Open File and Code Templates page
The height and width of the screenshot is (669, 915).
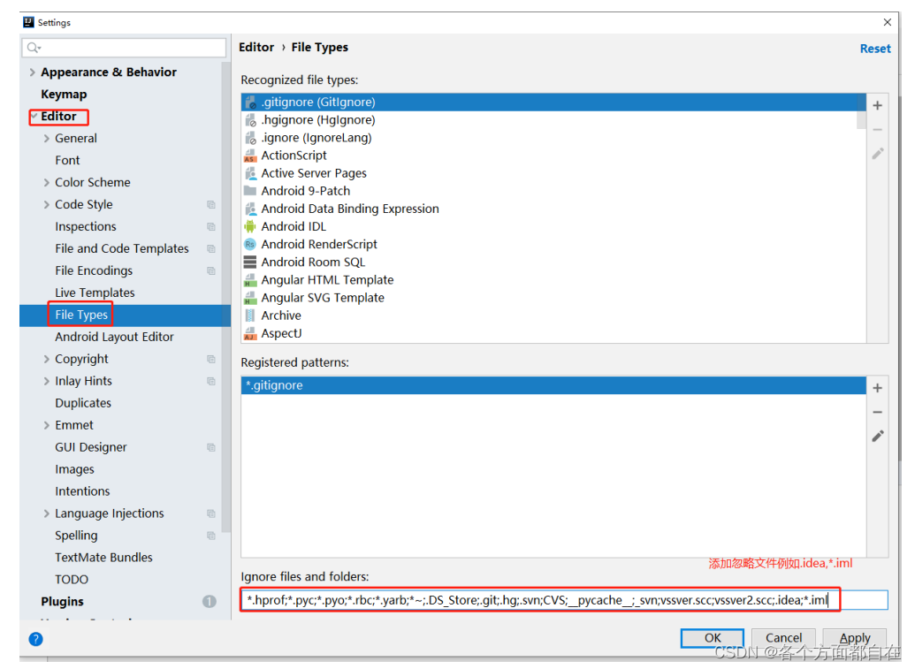(x=122, y=249)
